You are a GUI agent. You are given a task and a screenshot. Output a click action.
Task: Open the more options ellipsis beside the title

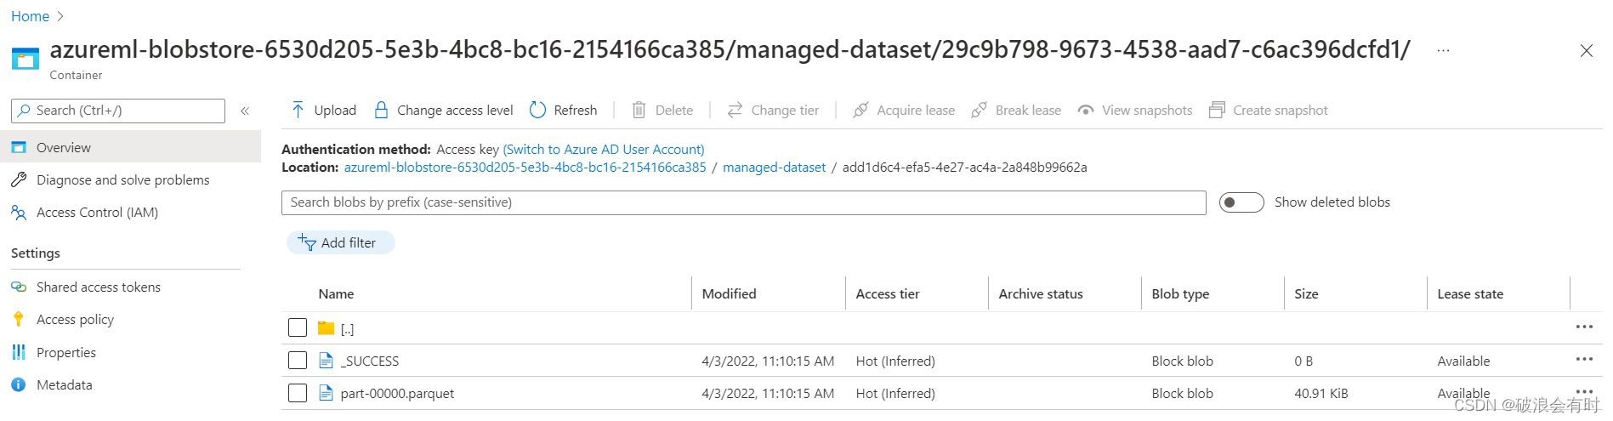[1443, 50]
